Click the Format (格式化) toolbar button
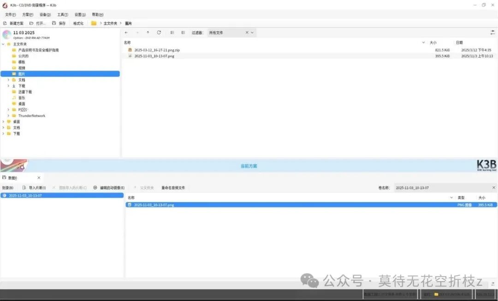The height and width of the screenshot is (301, 498). [78, 23]
